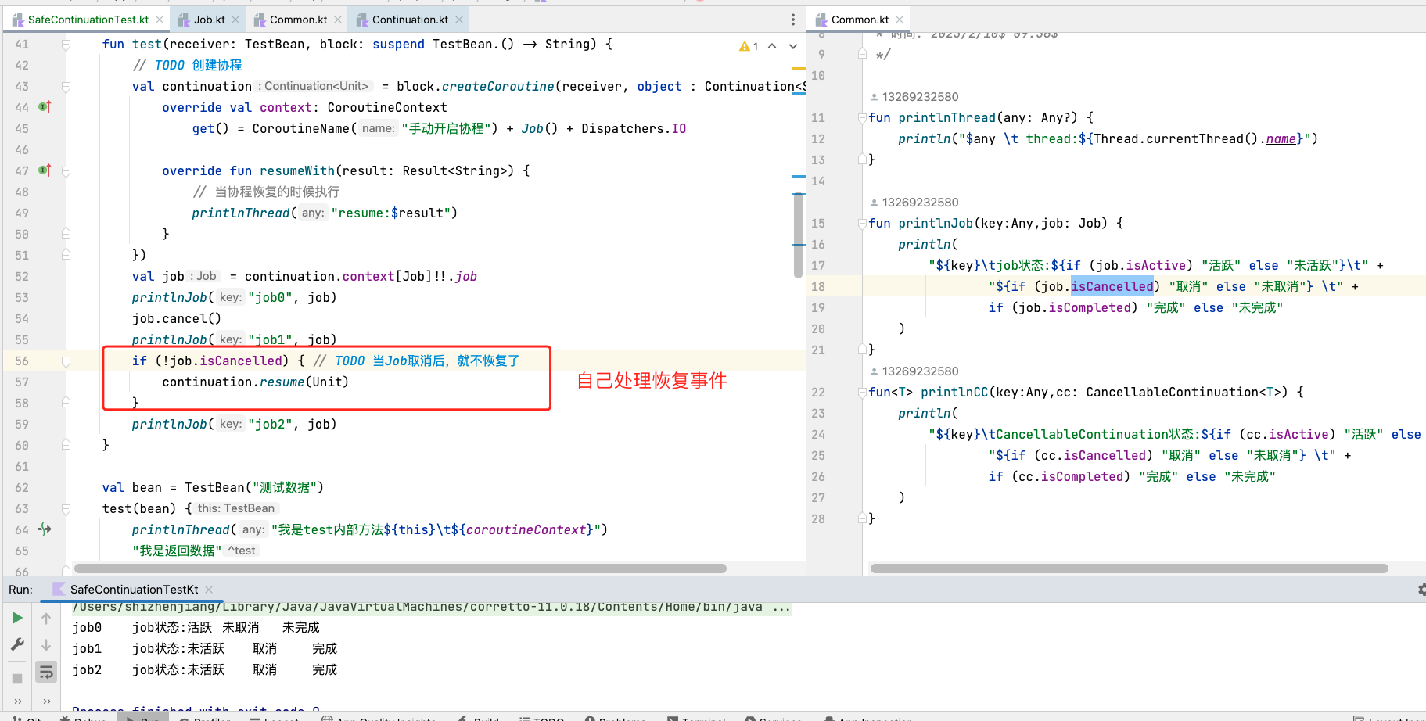Go to previous highlighted problem arrow

[x=772, y=46]
